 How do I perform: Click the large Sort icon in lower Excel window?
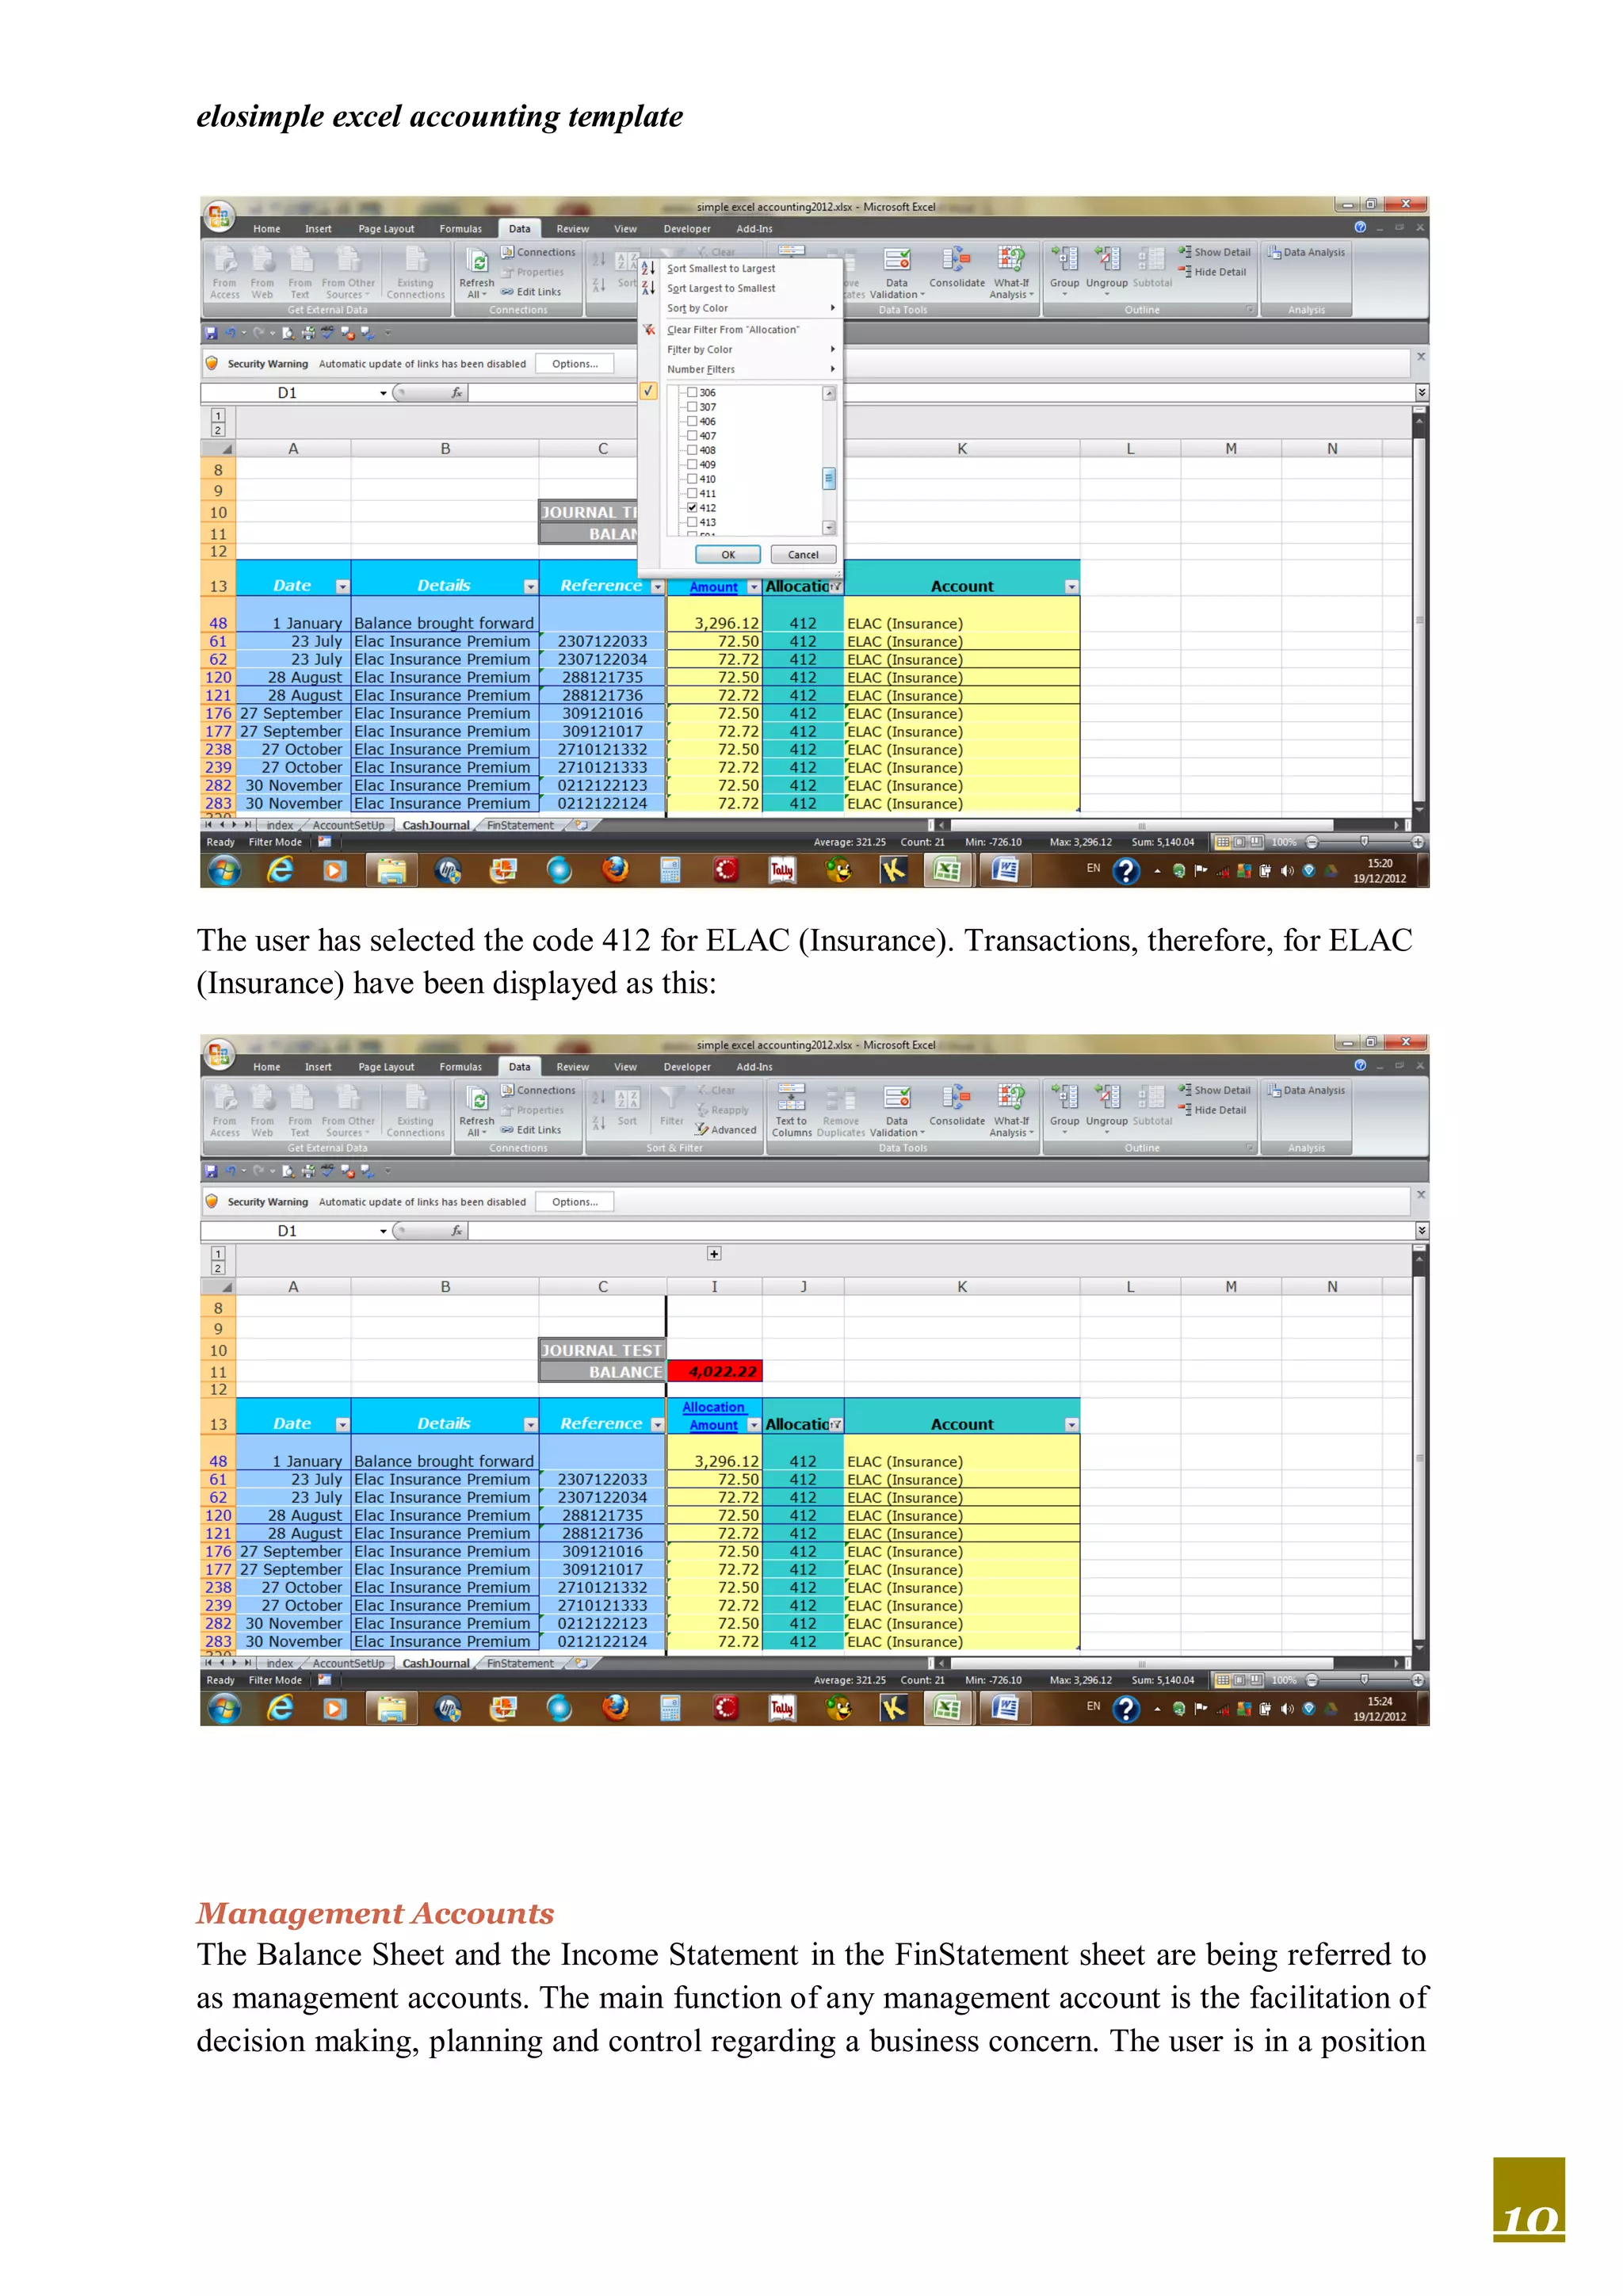[627, 1106]
